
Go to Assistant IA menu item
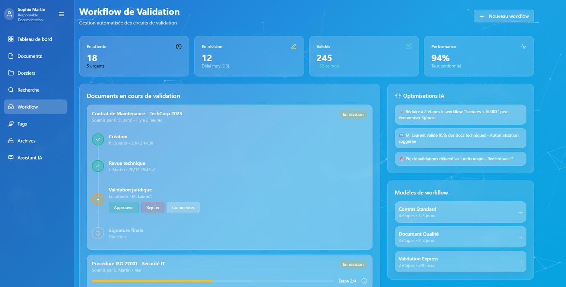[30, 158]
